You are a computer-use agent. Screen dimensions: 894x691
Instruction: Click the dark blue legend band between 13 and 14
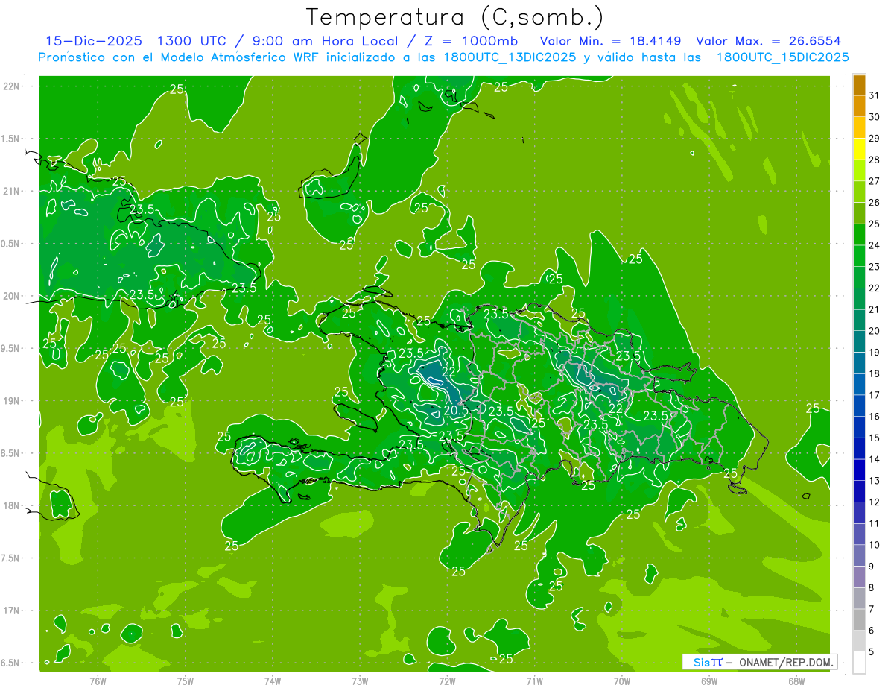pyautogui.click(x=859, y=470)
